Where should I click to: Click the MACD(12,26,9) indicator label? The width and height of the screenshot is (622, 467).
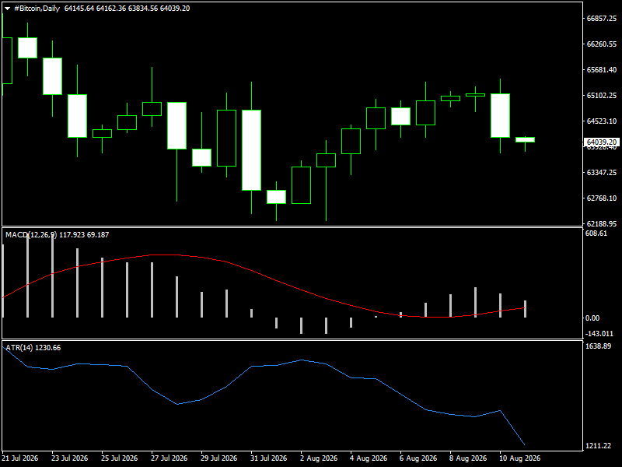click(31, 235)
